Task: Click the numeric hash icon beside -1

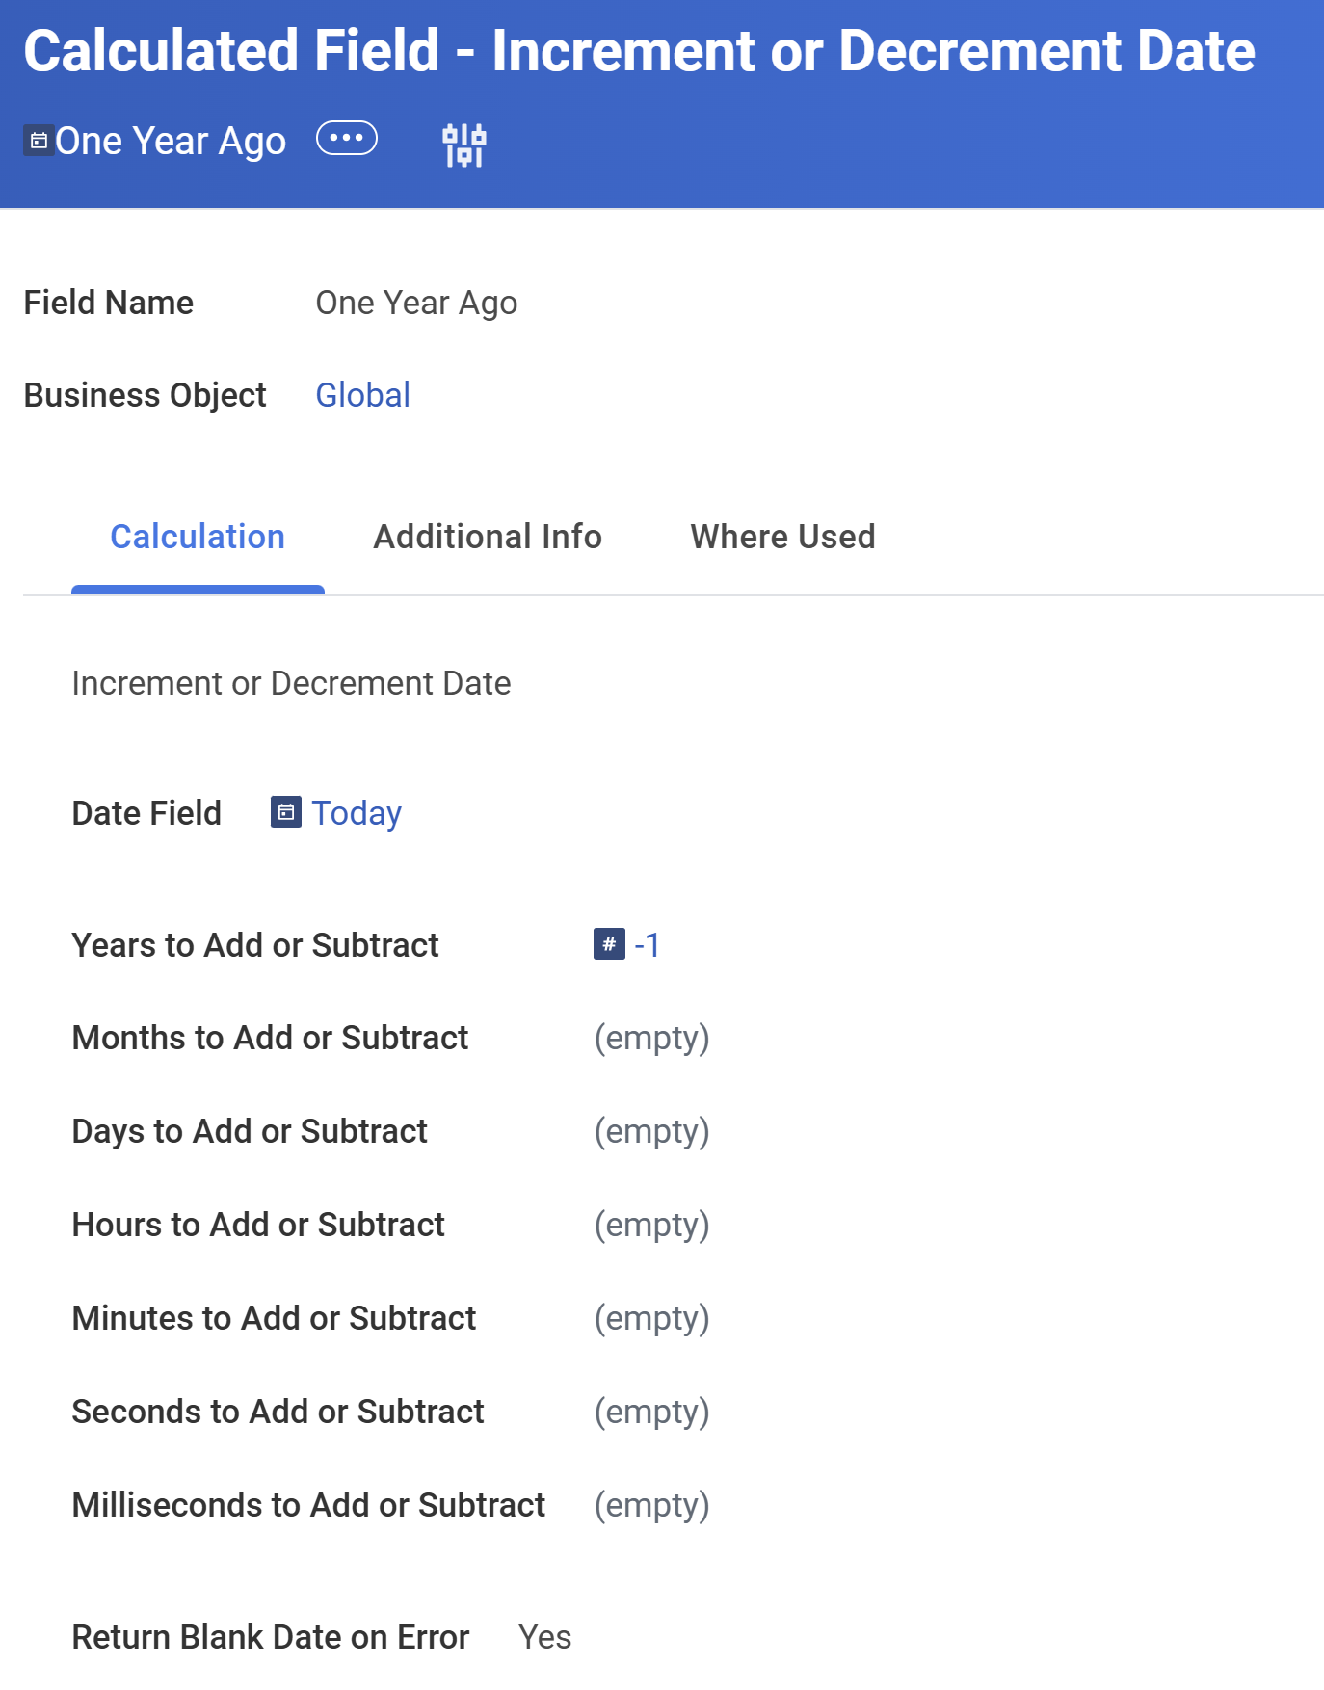Action: pos(609,944)
